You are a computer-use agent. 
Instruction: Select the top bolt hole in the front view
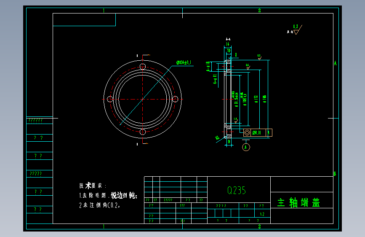pos(143,67)
